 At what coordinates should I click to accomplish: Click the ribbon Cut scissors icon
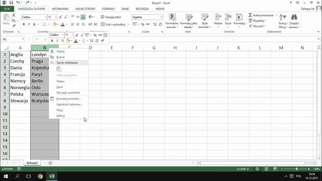click(x=14, y=15)
